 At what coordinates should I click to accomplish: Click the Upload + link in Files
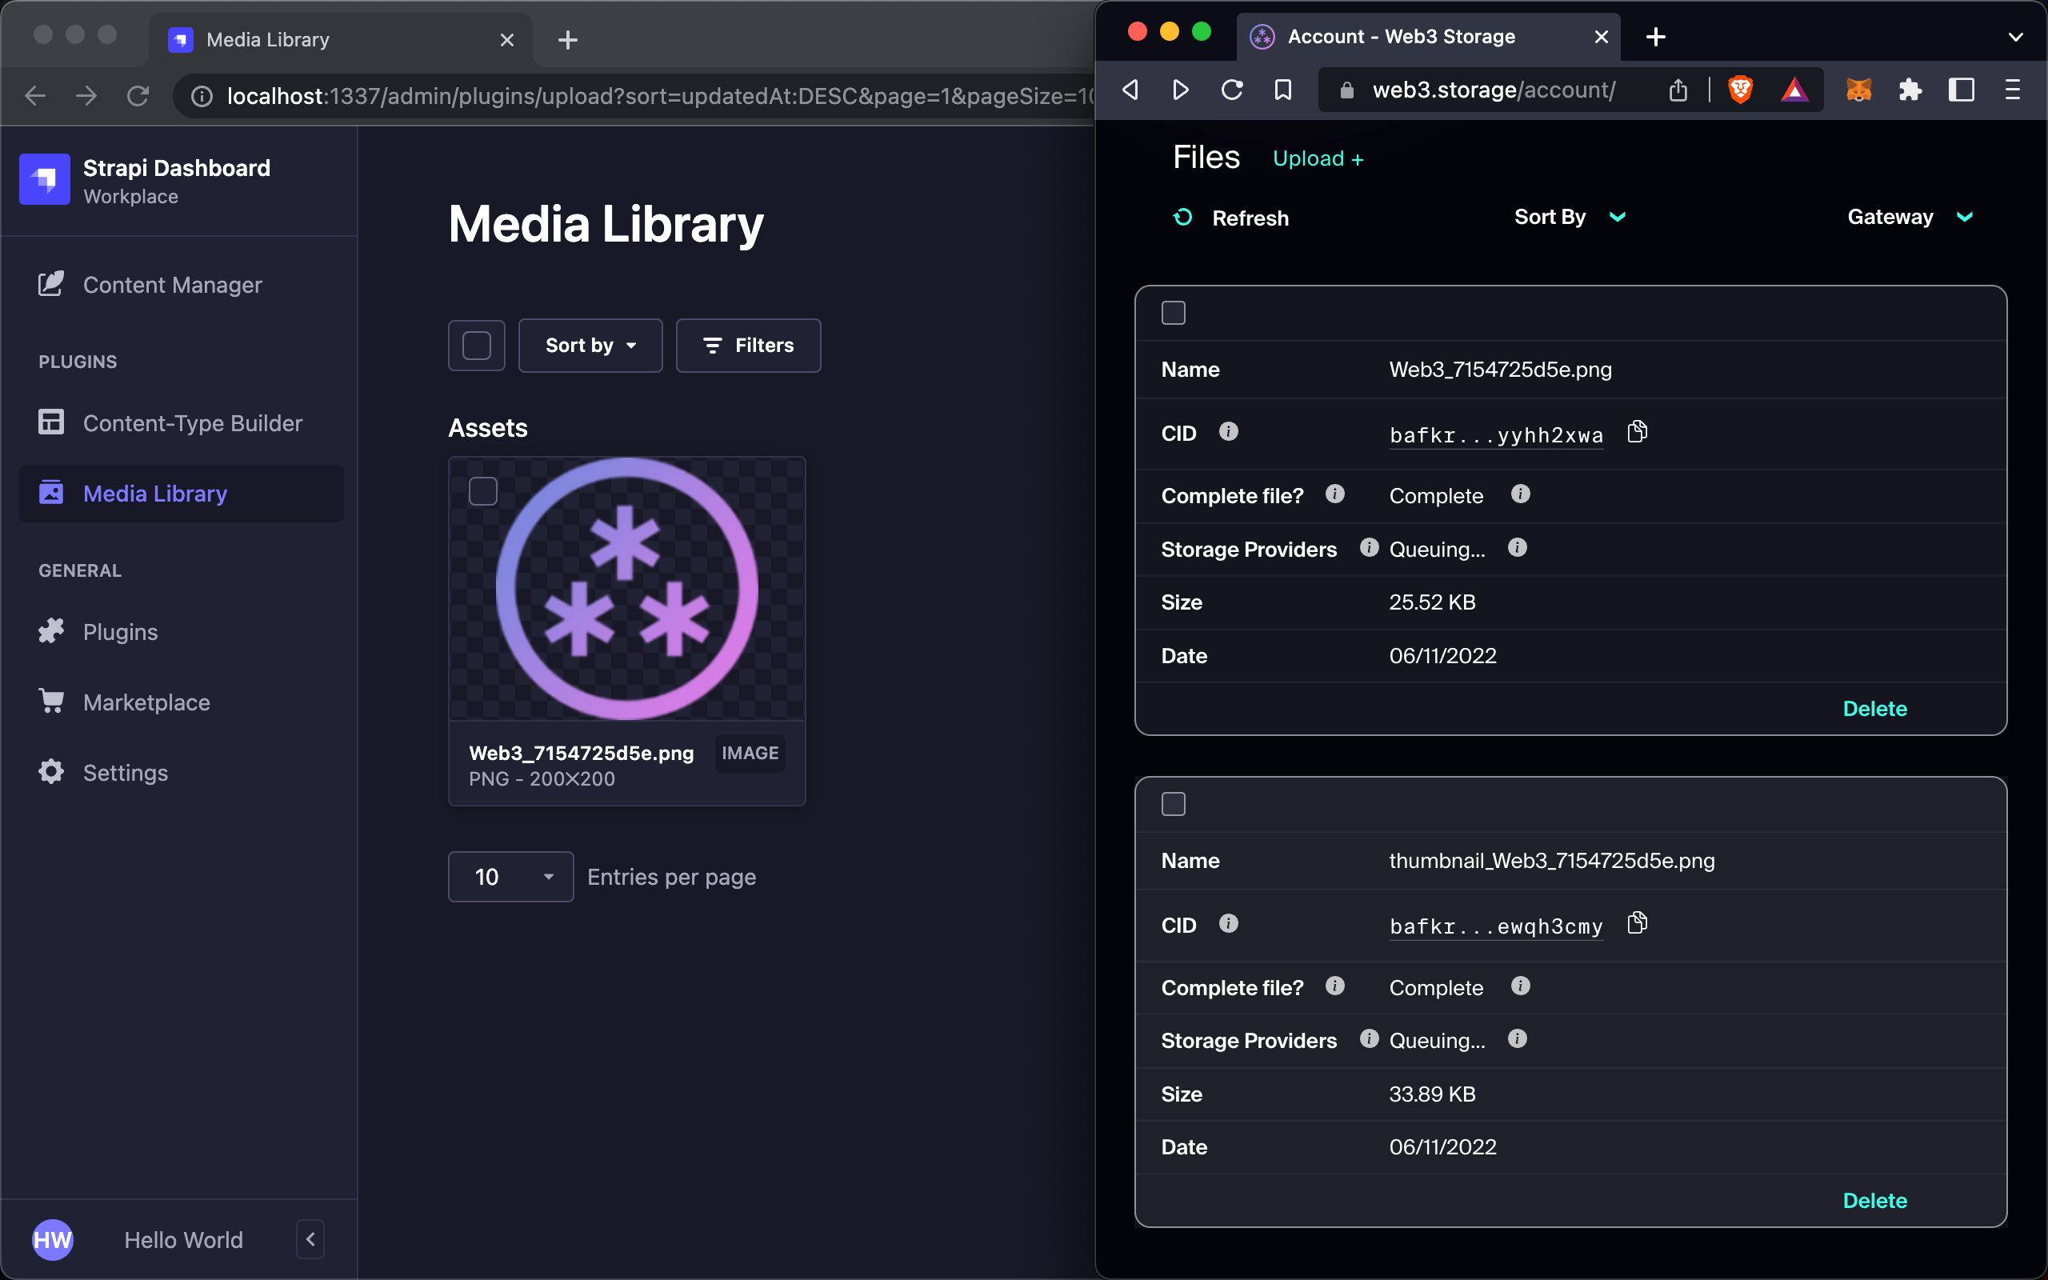(1318, 158)
